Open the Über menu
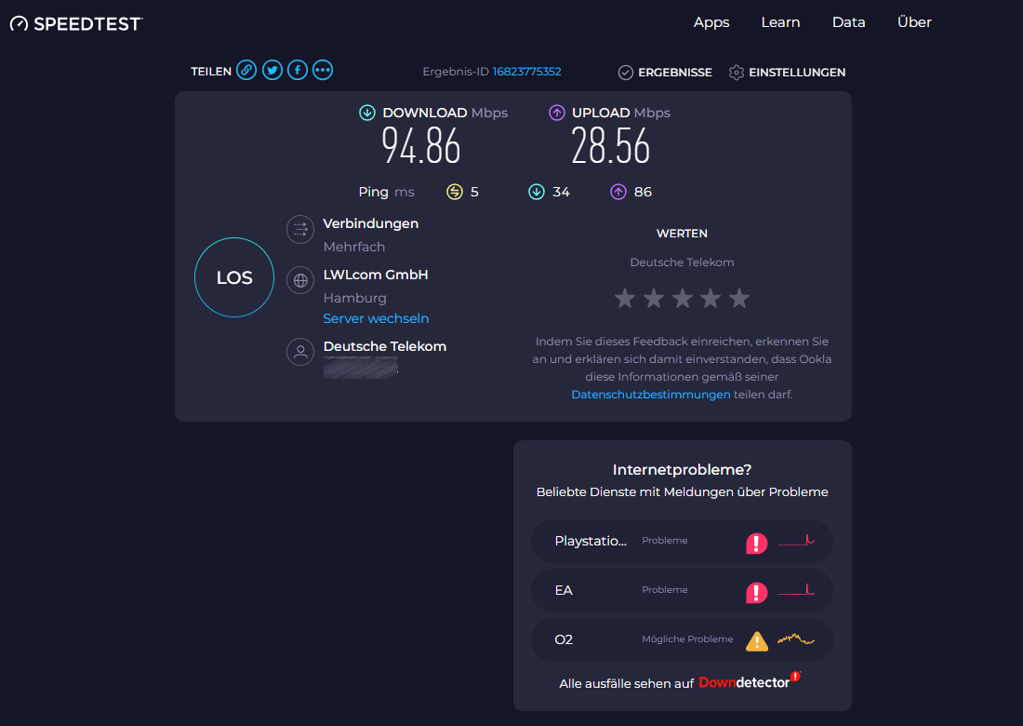Image resolution: width=1023 pixels, height=726 pixels. point(914,22)
